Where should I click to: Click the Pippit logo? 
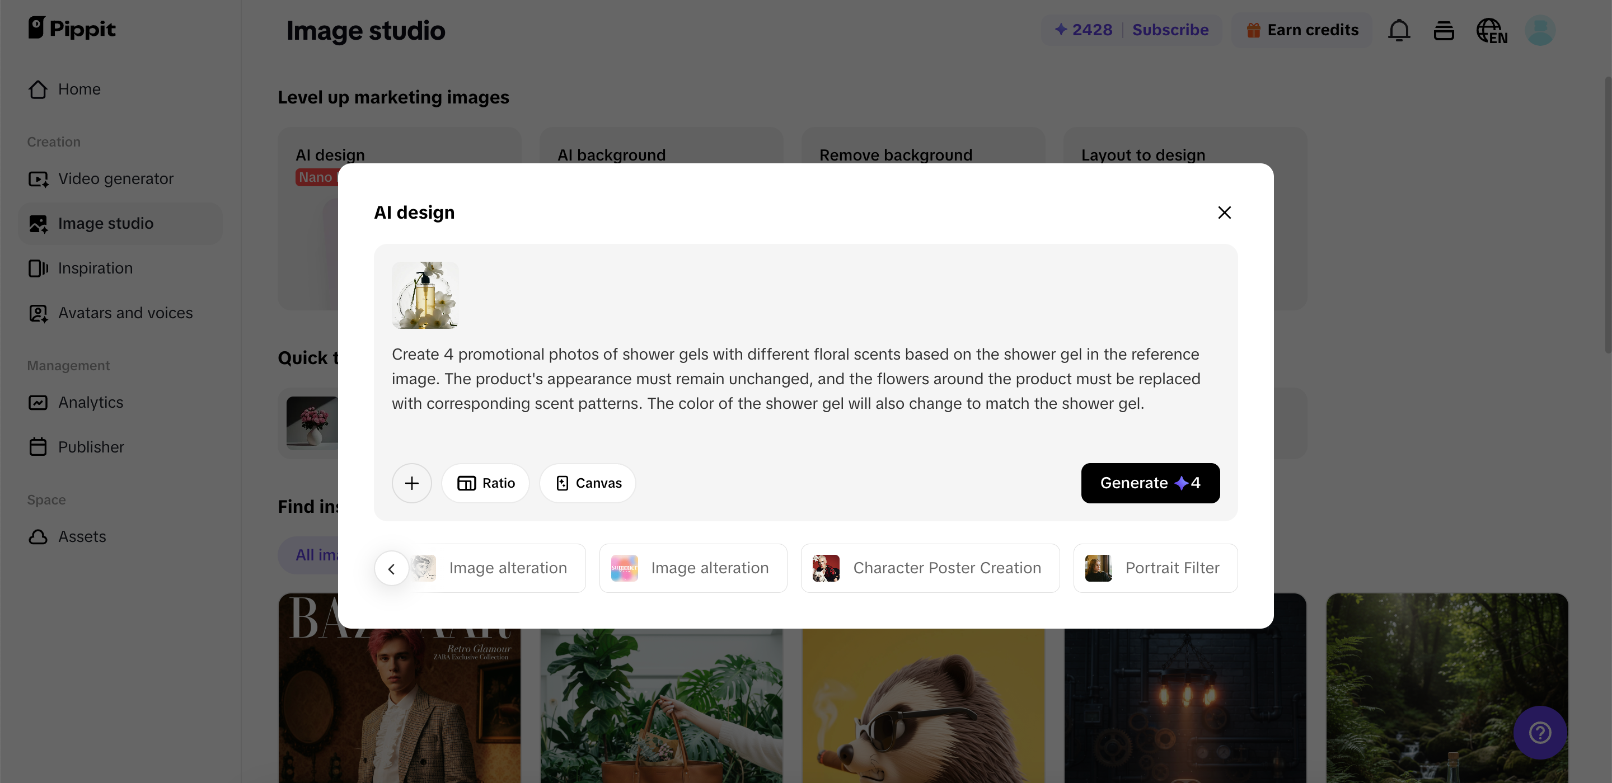tap(72, 28)
